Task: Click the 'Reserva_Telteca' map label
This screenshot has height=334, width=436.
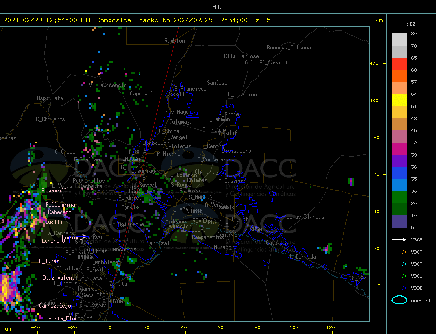Action: click(x=289, y=48)
